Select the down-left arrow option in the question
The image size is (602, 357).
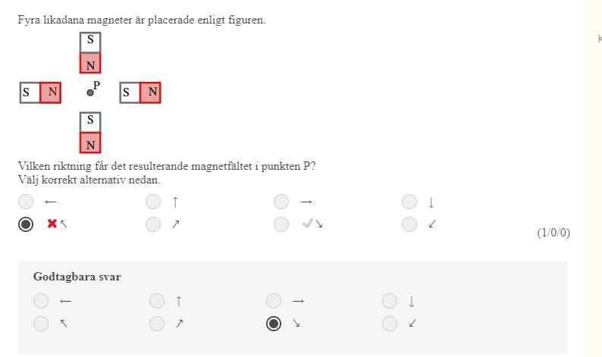point(409,224)
